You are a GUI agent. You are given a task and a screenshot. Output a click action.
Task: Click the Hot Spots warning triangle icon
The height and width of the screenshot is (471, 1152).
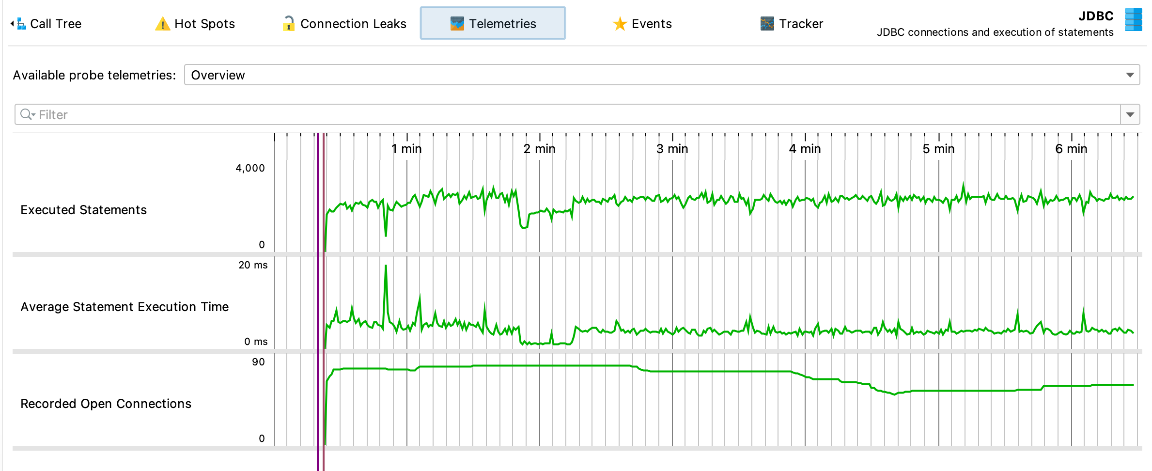pos(162,24)
